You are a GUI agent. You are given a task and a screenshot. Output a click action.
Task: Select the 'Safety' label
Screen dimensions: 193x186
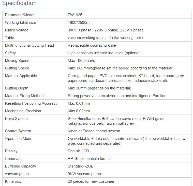click(x=10, y=53)
